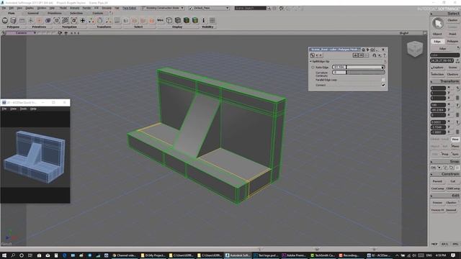Open the Construction Mode dropdown
The width and height of the screenshot is (461, 259).
(163, 8)
